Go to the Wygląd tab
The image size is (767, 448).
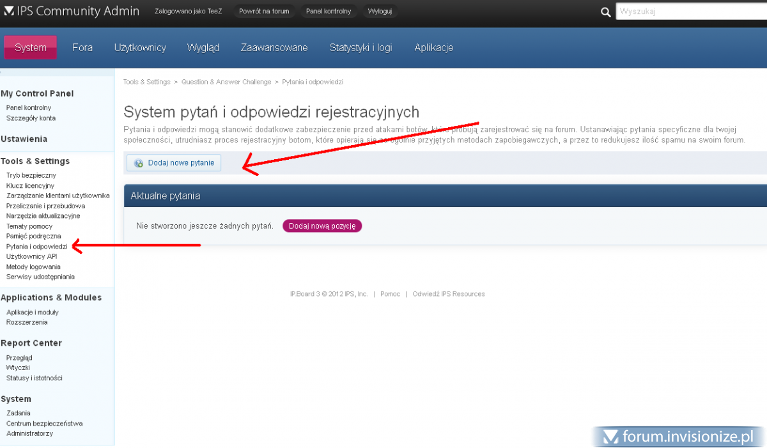(x=203, y=47)
